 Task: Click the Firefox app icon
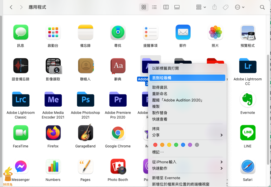click(53, 133)
